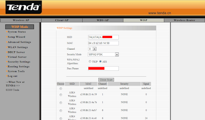Choose the undefined network row radio
205x120 pixels.
tap(61, 88)
